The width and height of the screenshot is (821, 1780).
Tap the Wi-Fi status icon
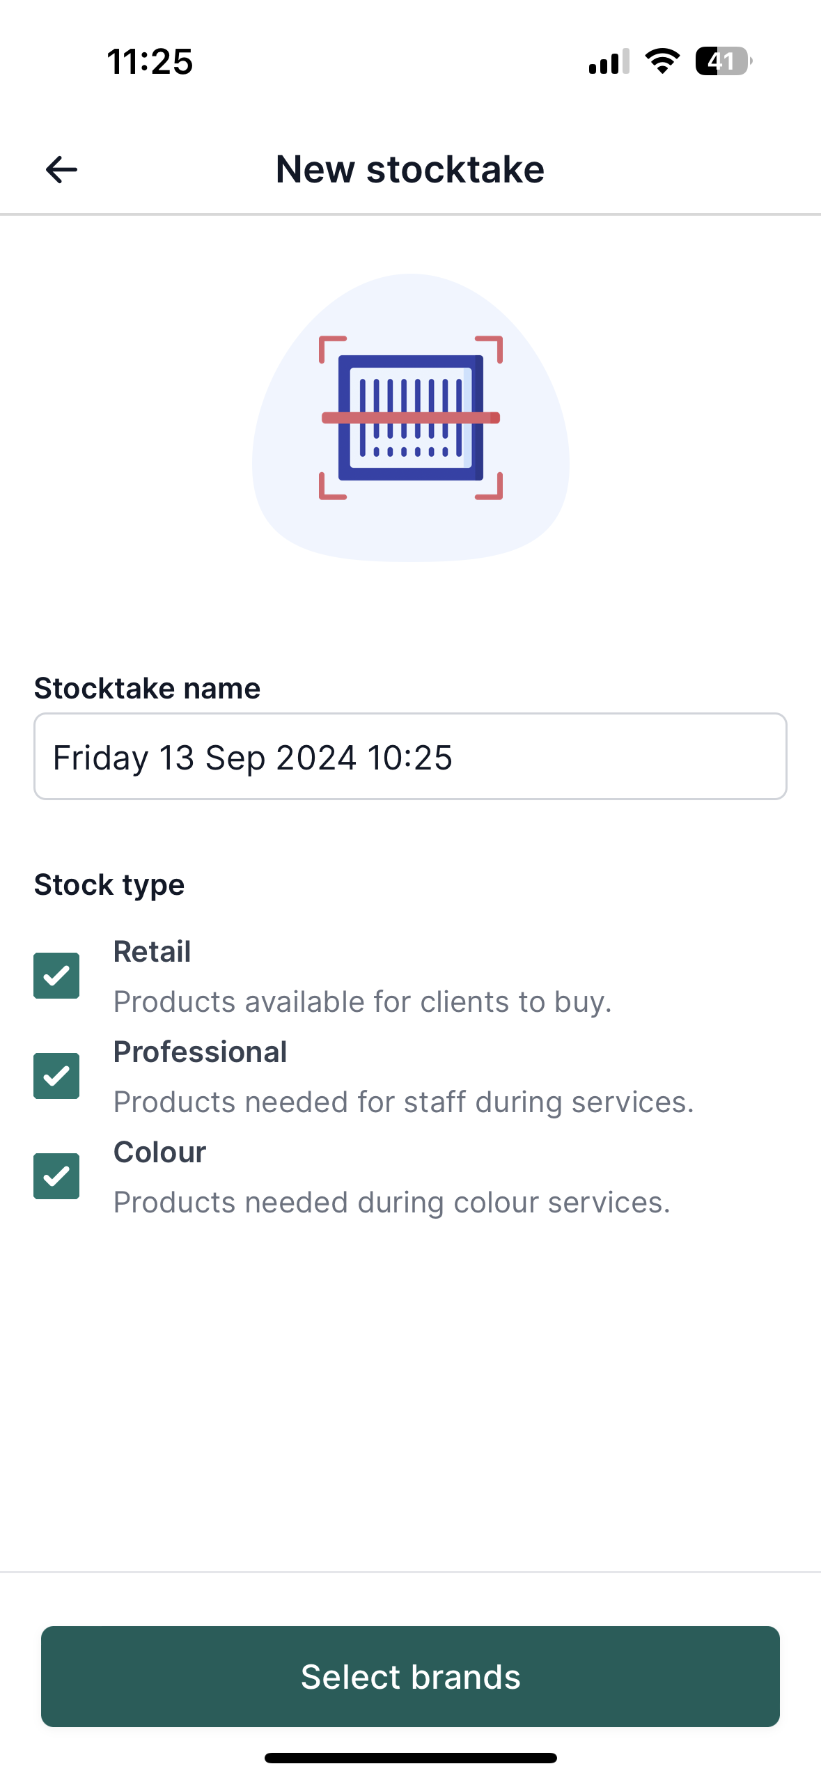[x=663, y=61]
